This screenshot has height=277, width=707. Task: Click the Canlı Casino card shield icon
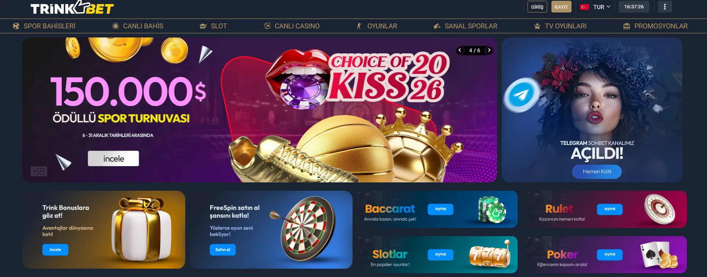pyautogui.click(x=267, y=26)
